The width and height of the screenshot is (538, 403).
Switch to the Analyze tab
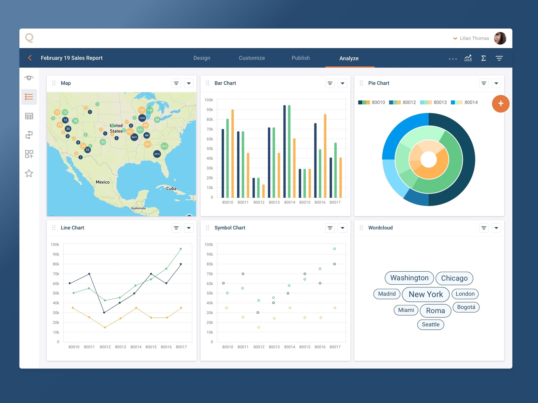tap(349, 58)
